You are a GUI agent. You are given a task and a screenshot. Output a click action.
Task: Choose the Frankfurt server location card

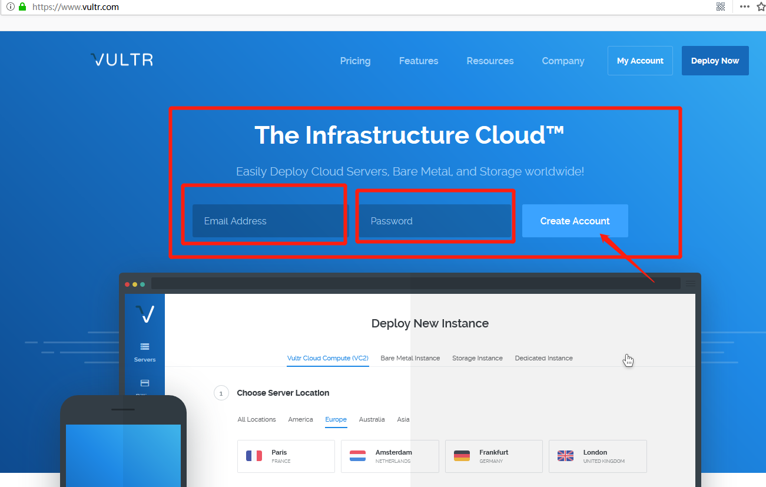click(493, 456)
